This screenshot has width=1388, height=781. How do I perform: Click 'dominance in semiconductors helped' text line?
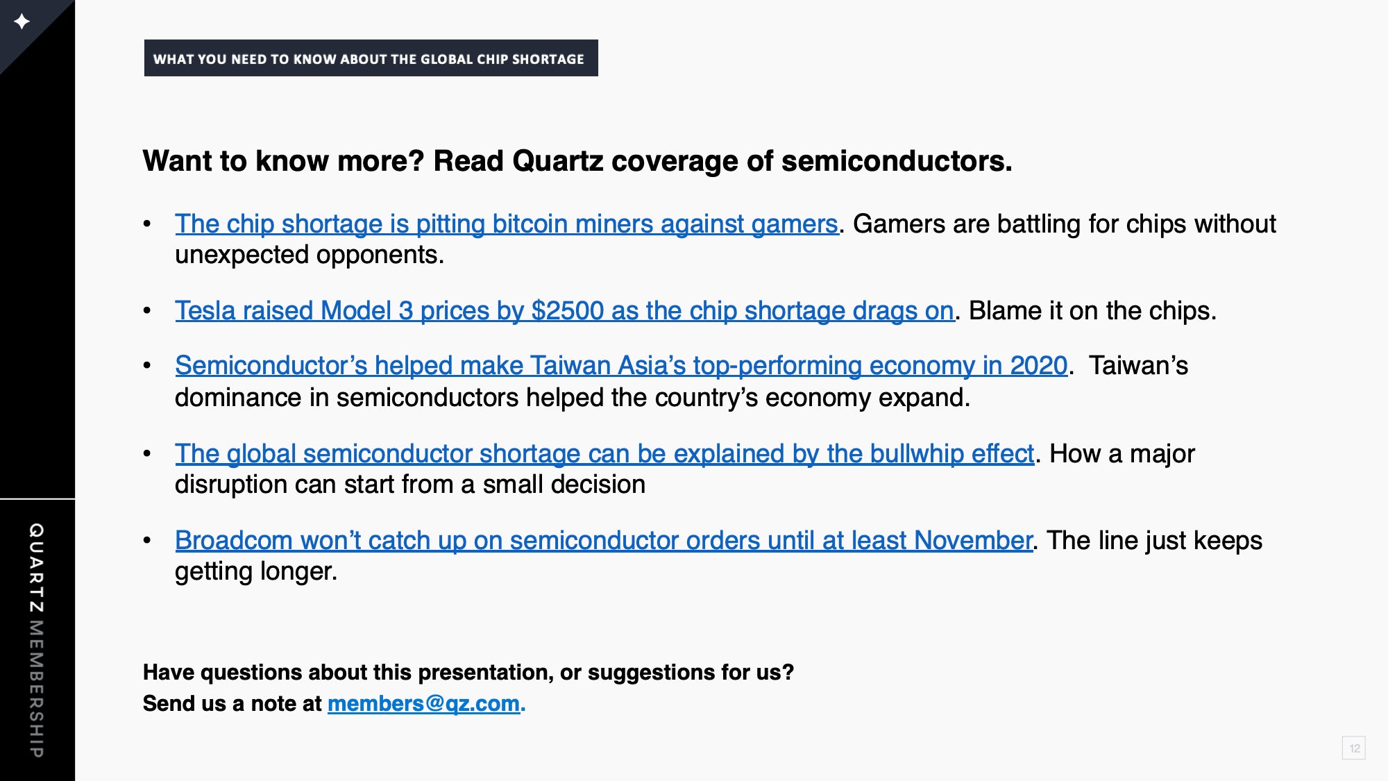pos(573,398)
